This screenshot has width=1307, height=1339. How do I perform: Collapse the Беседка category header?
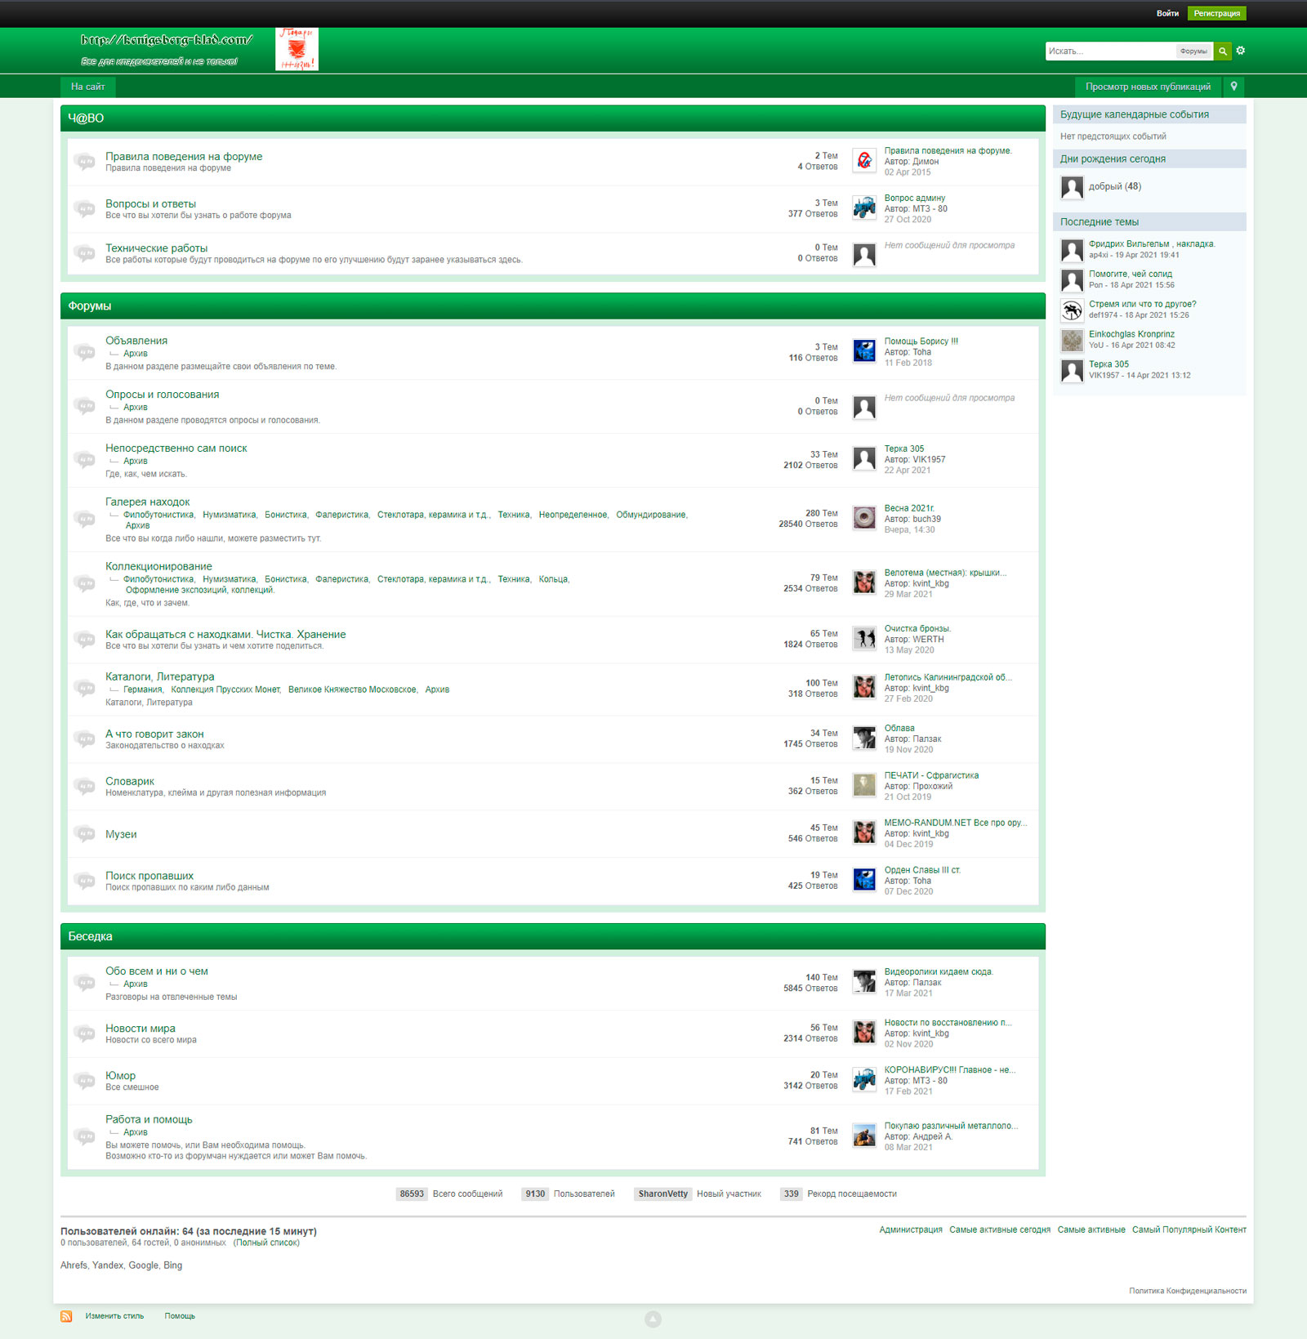pos(553,936)
